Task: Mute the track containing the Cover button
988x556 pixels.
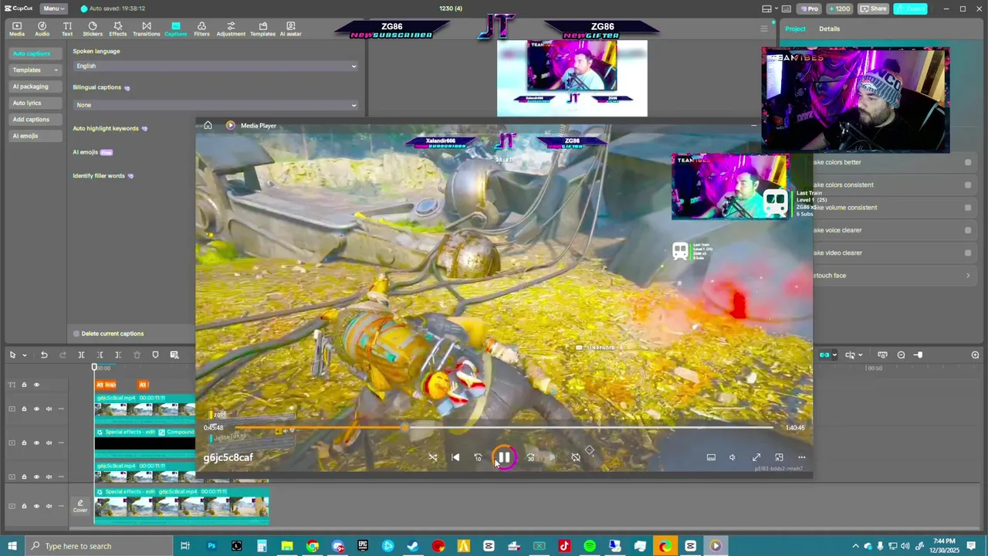Action: 49,506
